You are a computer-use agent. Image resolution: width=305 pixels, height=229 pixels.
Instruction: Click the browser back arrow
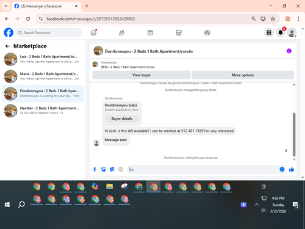pos(7,19)
